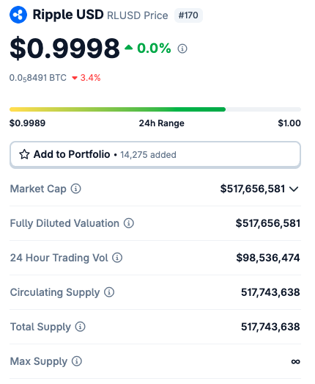
Task: Click the Total Supply info icon
Action: (80, 327)
